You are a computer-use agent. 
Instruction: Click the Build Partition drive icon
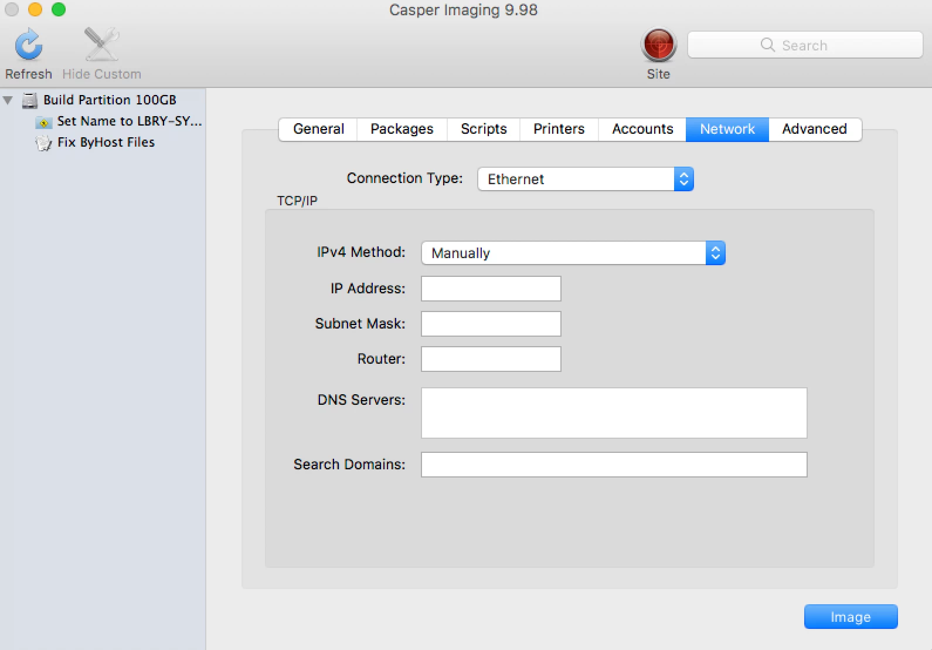pos(30,100)
